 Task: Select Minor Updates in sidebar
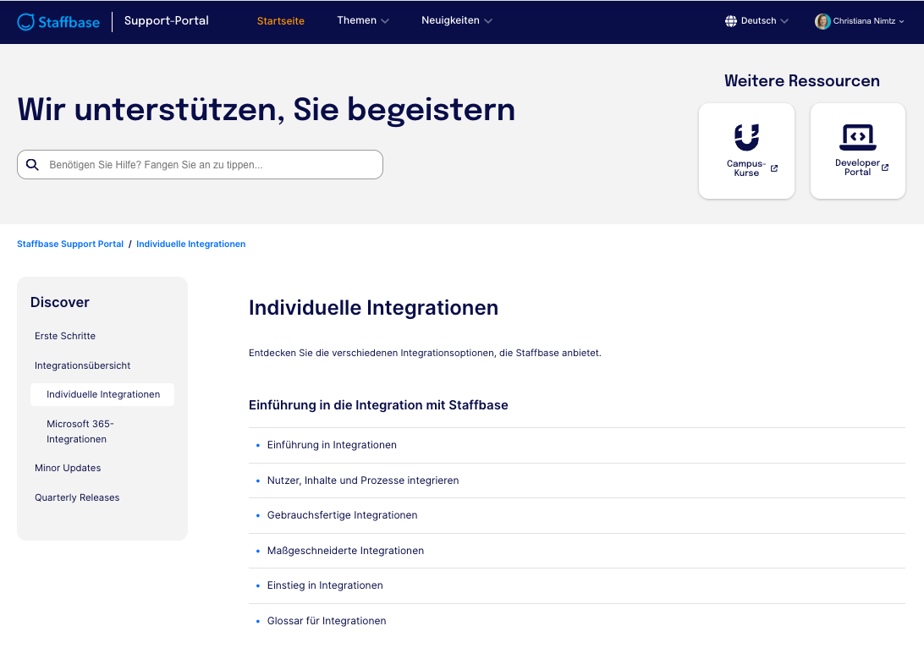click(68, 469)
